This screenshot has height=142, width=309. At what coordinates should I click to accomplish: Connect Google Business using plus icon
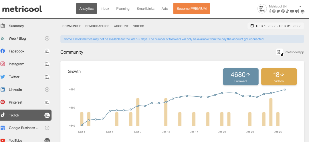point(47,128)
